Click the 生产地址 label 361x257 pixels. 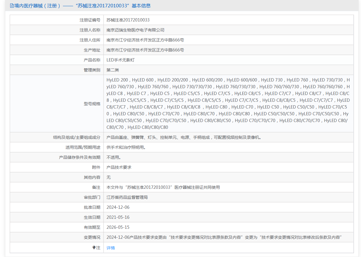(x=92, y=50)
